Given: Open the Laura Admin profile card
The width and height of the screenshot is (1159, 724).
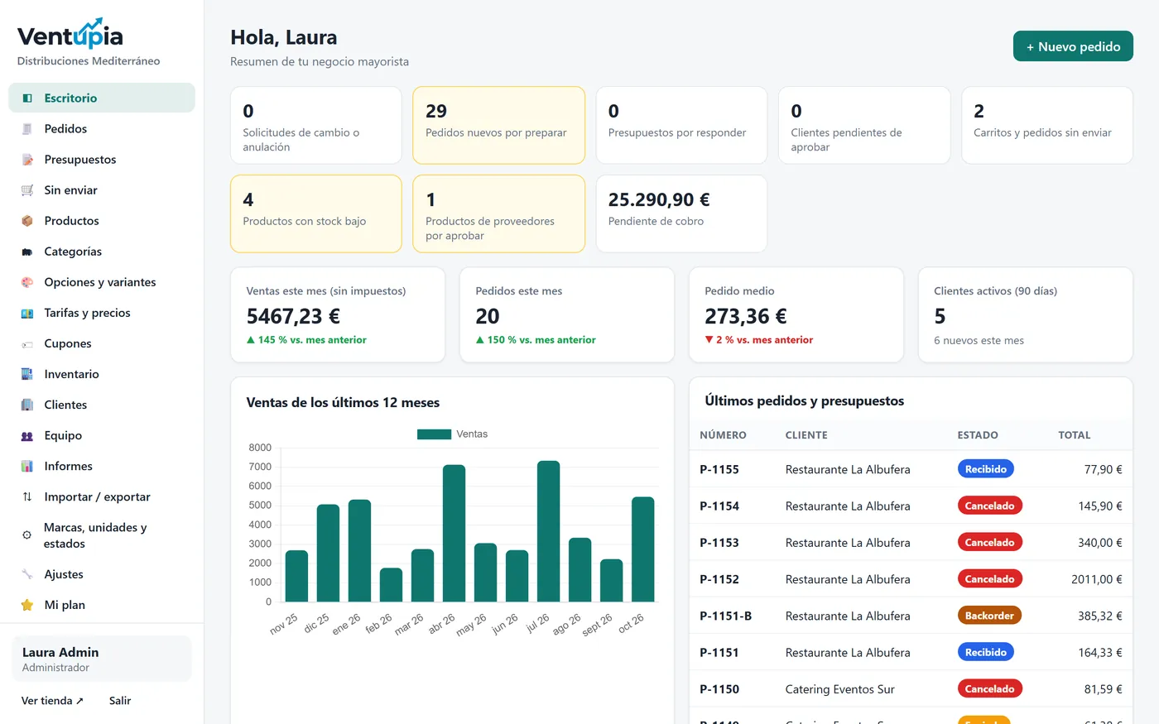Looking at the screenshot, I should point(102,659).
